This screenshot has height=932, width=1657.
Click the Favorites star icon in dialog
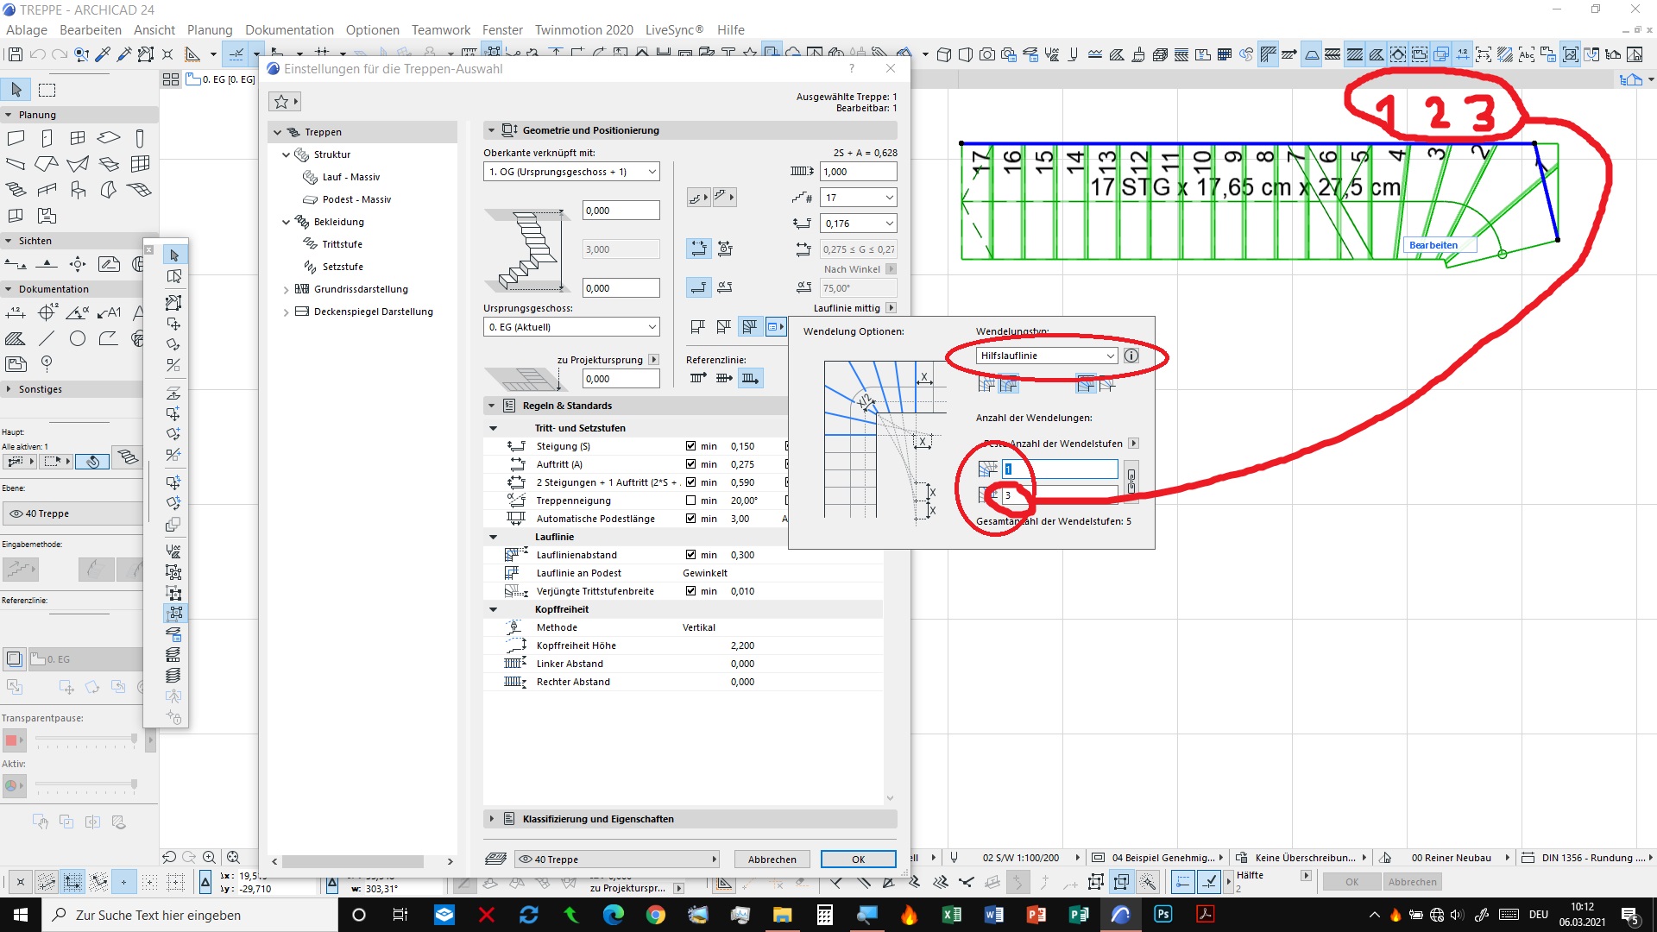(x=281, y=102)
